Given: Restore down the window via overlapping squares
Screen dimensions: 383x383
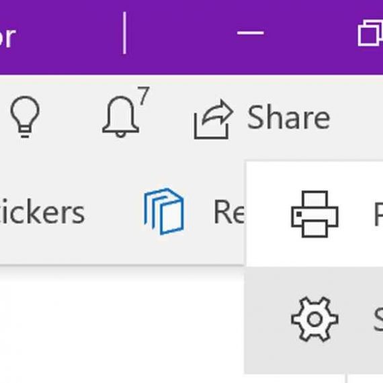Looking at the screenshot, I should (370, 33).
